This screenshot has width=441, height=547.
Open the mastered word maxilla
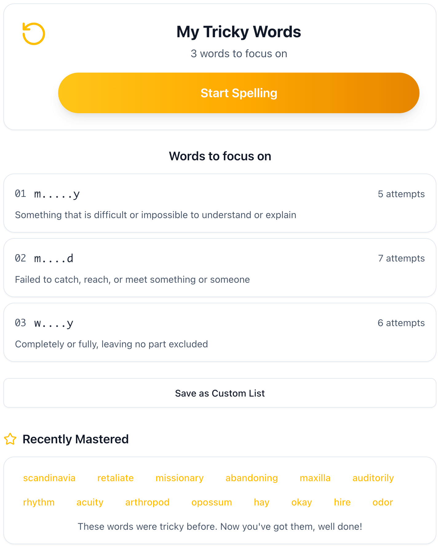tap(315, 478)
